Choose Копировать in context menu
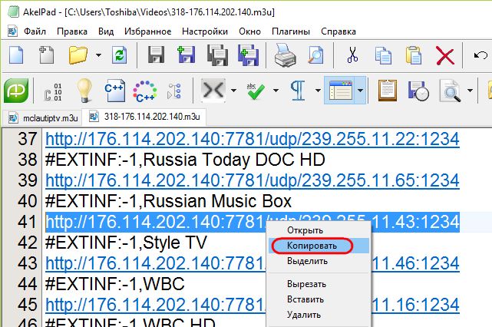Image resolution: width=492 pixels, height=327 pixels. (319, 246)
